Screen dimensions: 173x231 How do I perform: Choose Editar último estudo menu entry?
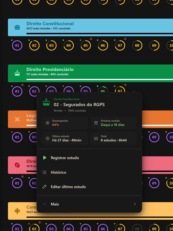89,187
